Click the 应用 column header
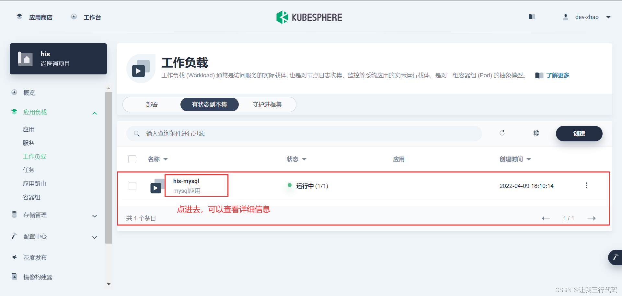622x296 pixels. [399, 159]
